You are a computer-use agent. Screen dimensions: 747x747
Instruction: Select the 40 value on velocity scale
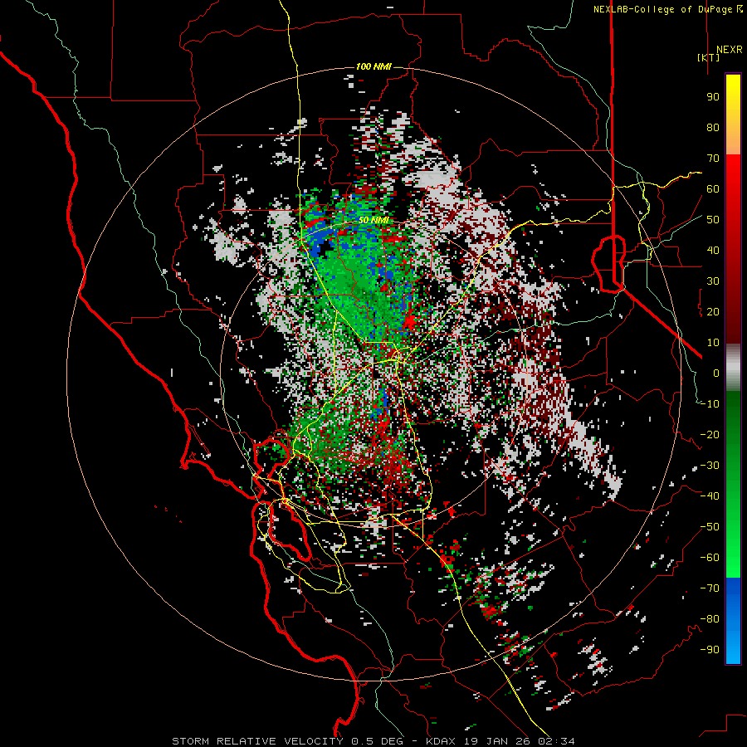coord(713,251)
